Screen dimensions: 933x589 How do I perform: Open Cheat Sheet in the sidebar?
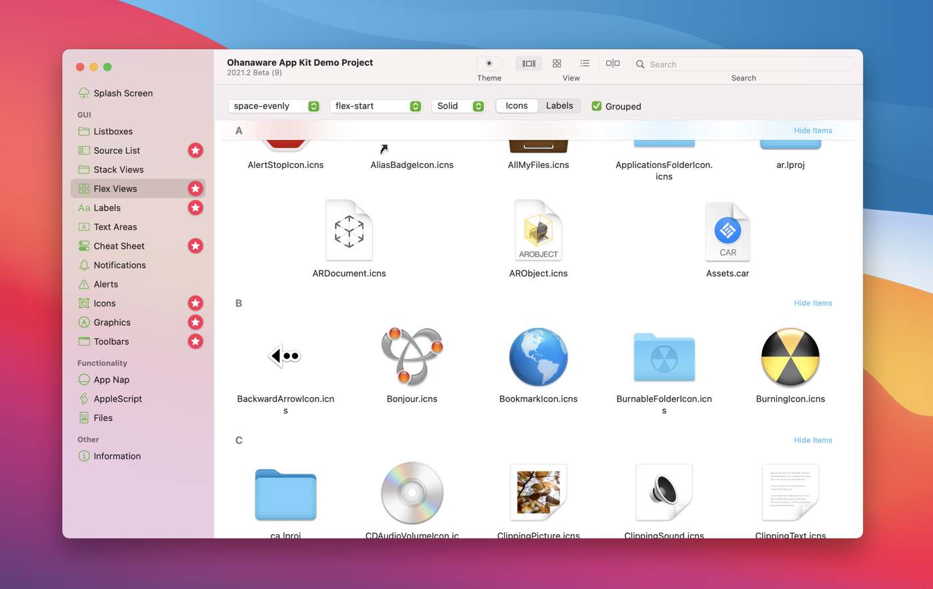click(138, 246)
